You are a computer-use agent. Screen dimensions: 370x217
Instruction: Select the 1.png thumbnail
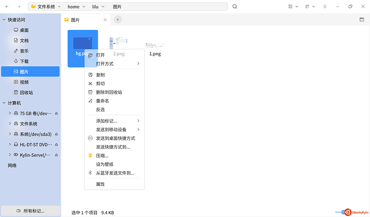click(155, 46)
